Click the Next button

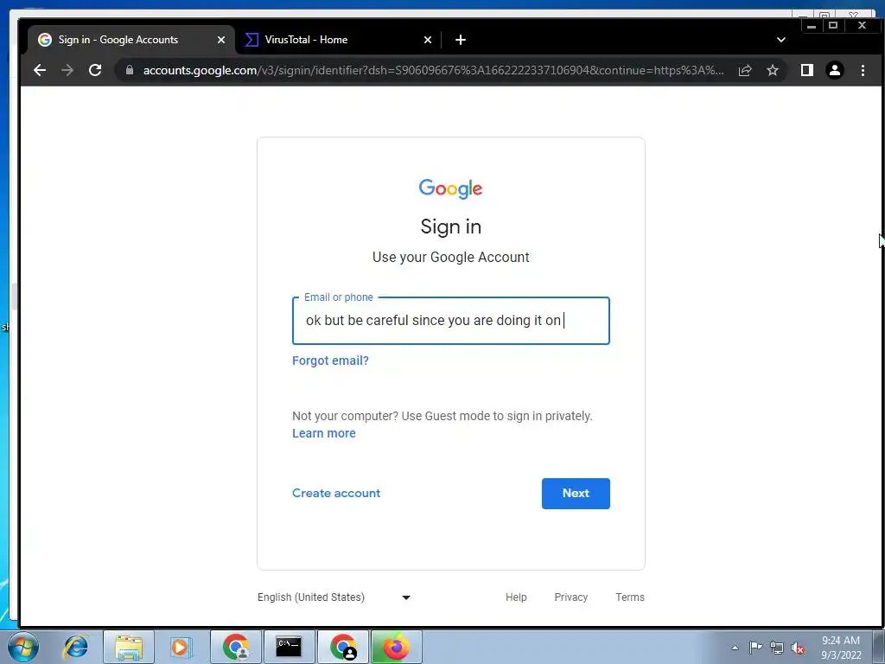click(576, 494)
